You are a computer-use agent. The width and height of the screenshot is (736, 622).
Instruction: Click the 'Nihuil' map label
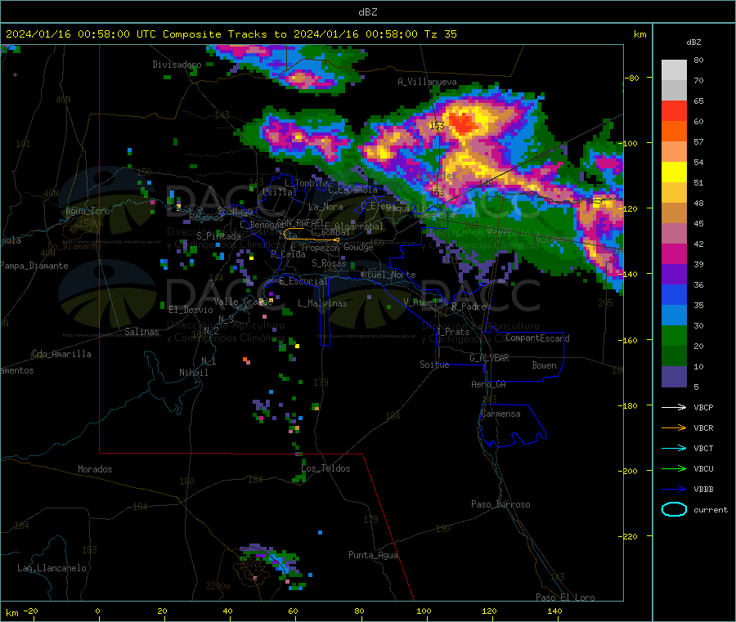[x=193, y=373]
